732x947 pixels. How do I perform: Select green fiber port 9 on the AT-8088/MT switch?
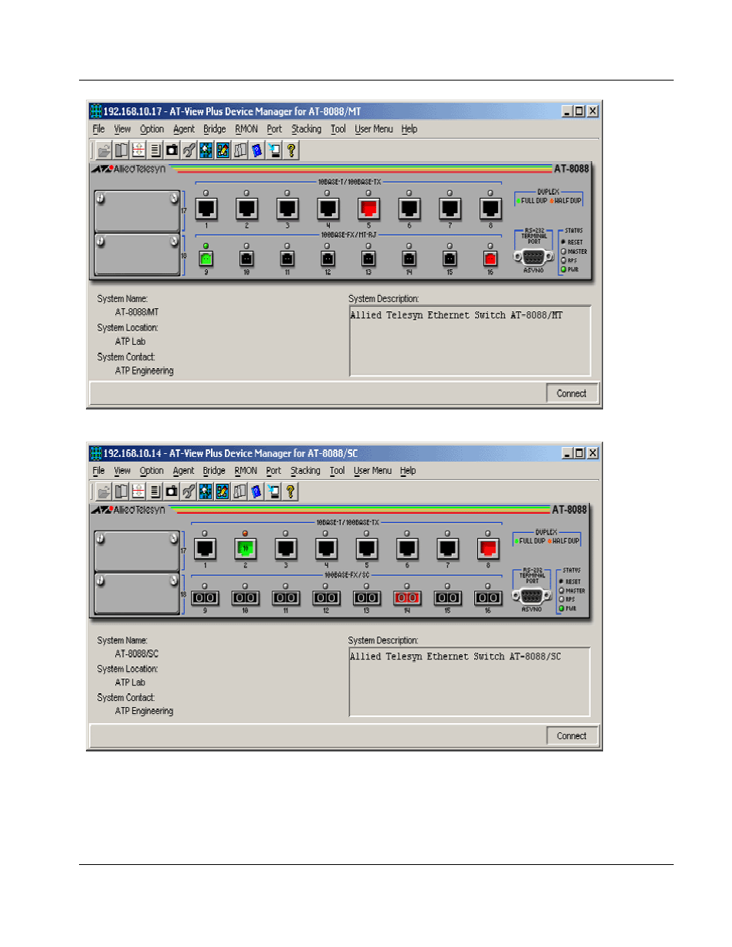point(206,259)
